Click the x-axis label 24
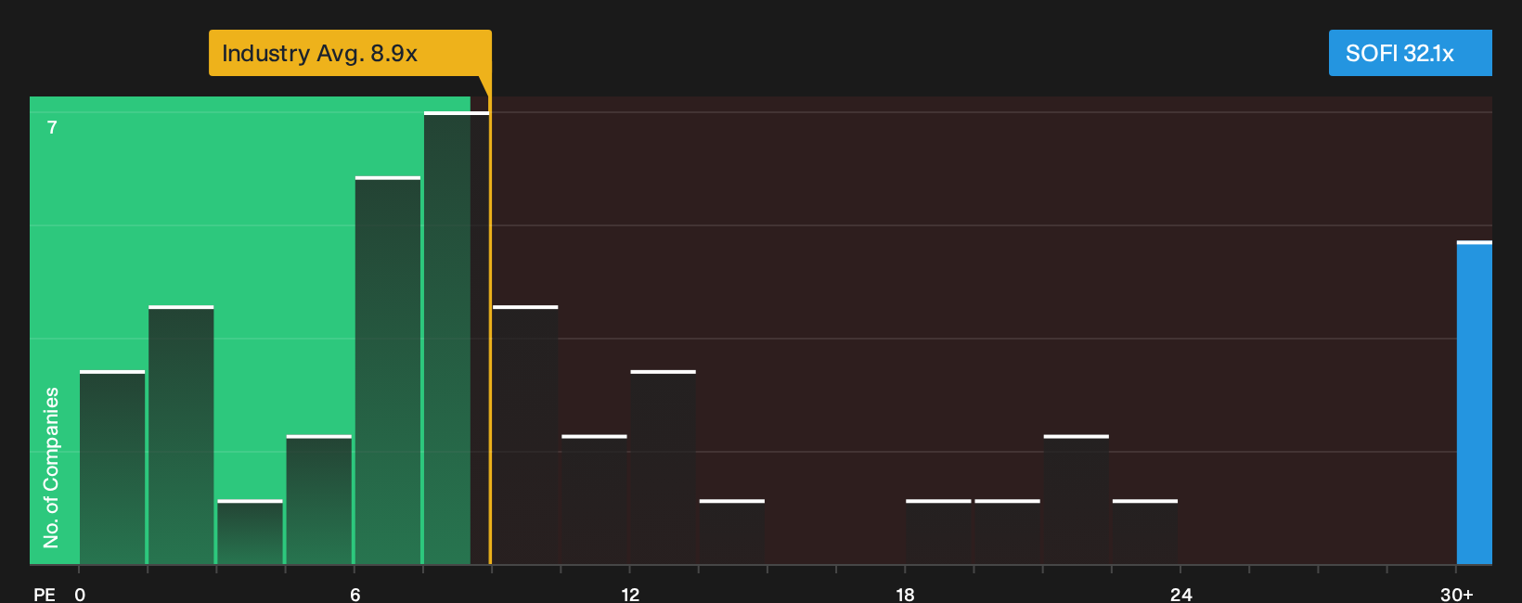 pyautogui.click(x=1180, y=595)
